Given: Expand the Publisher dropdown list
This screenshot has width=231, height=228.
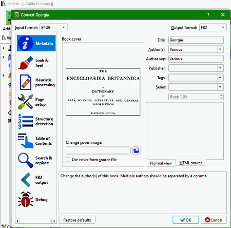Looking at the screenshot, I should click(x=220, y=68).
